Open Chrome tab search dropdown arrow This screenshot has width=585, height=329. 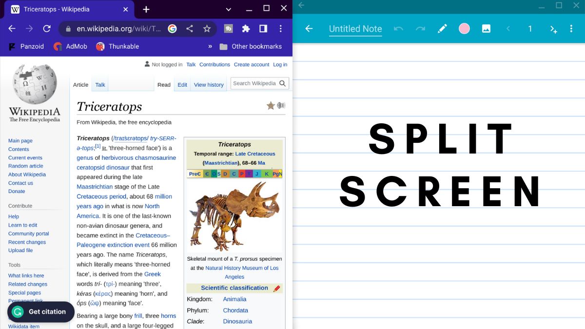pos(229,9)
